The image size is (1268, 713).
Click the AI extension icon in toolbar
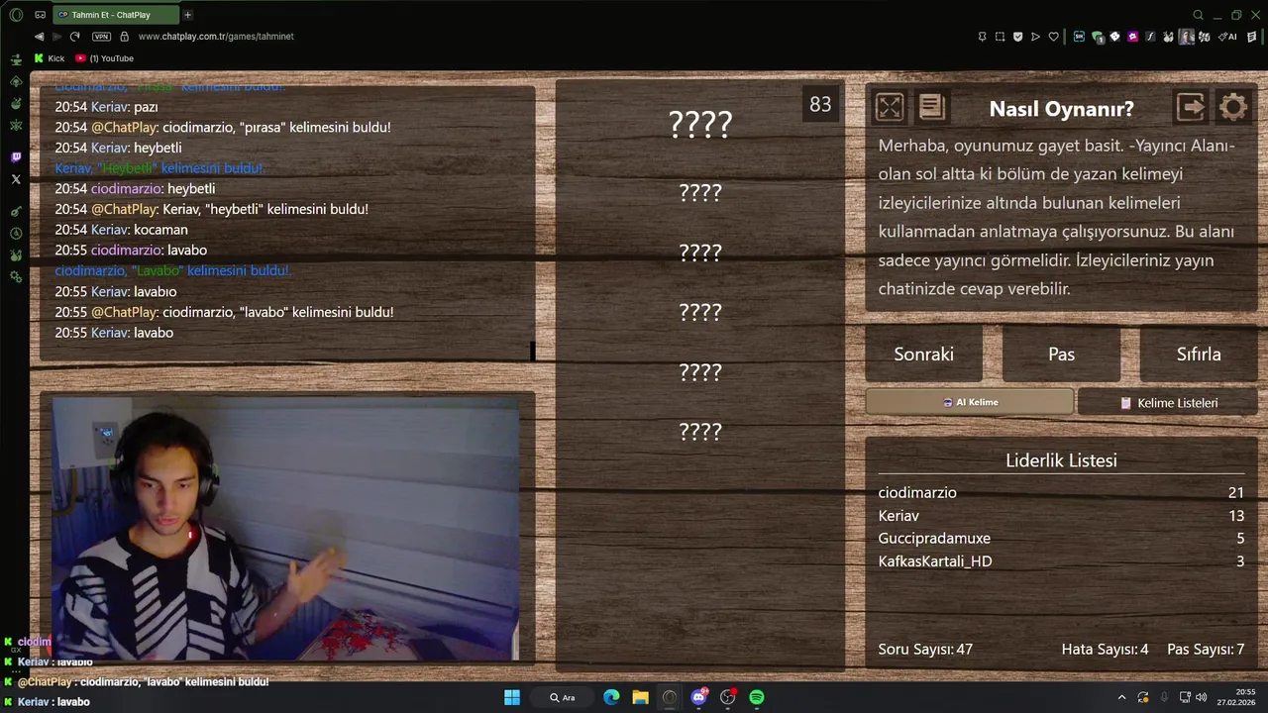[1228, 37]
